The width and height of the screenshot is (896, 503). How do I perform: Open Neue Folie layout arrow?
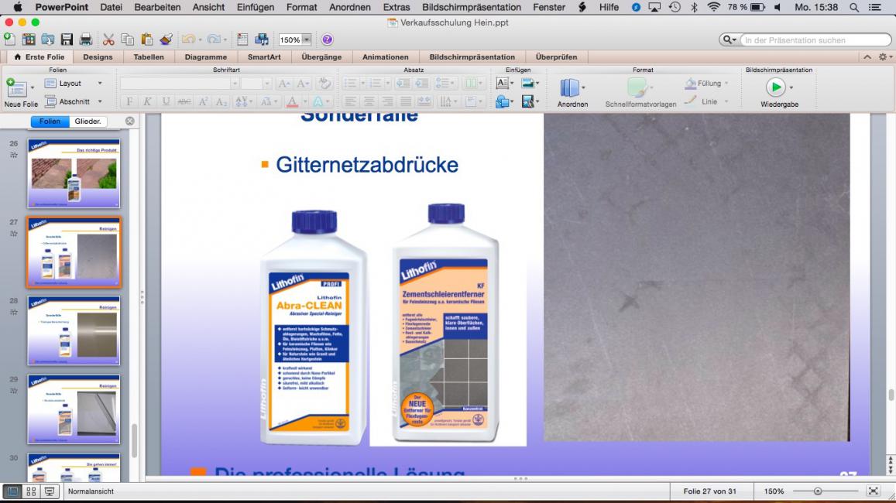[x=32, y=88]
